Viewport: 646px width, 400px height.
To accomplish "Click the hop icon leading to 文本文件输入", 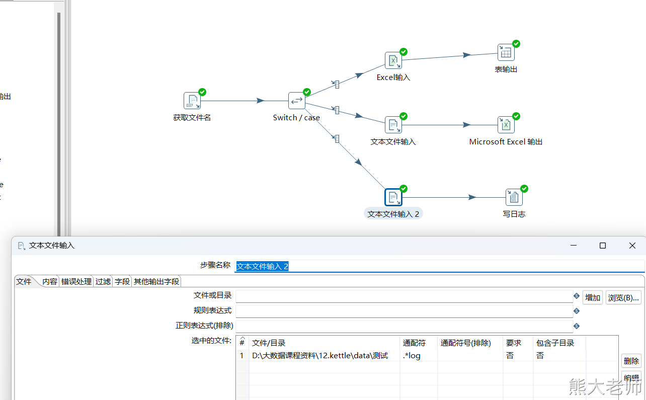I will (x=336, y=110).
